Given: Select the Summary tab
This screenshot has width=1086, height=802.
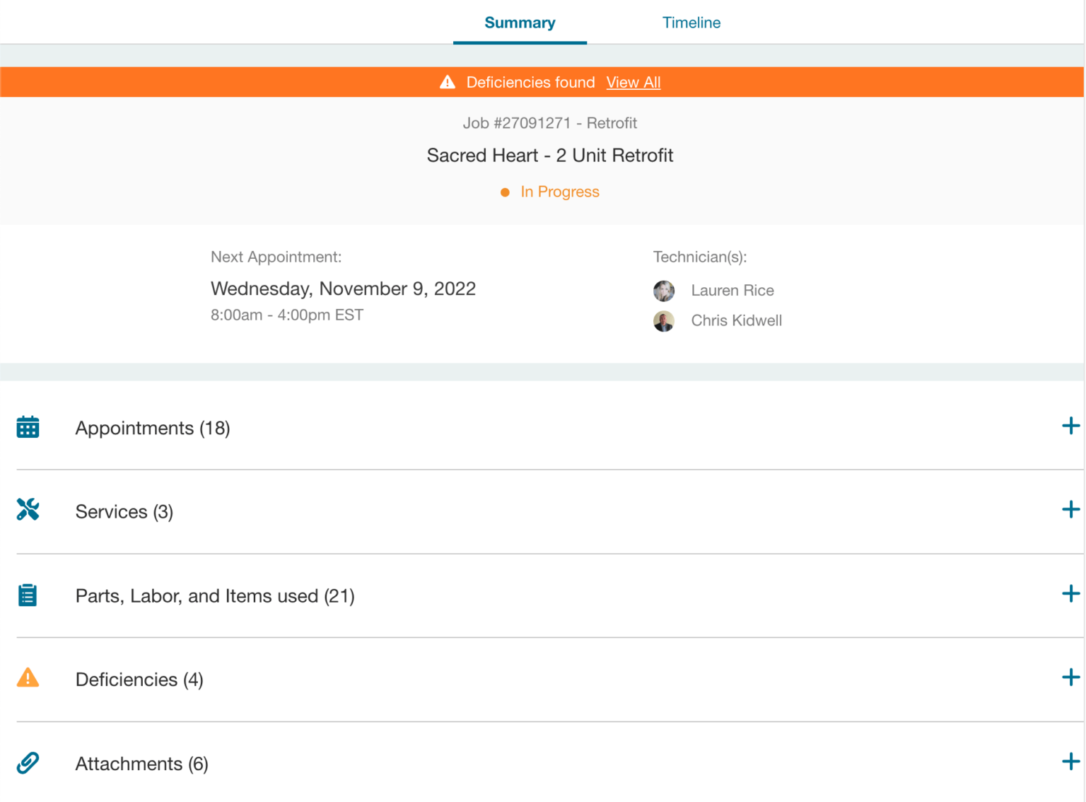Looking at the screenshot, I should click(x=520, y=22).
